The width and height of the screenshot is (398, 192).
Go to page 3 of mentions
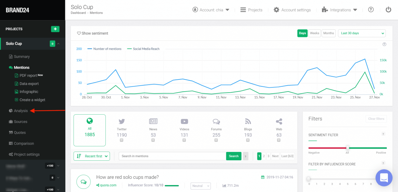point(268,156)
